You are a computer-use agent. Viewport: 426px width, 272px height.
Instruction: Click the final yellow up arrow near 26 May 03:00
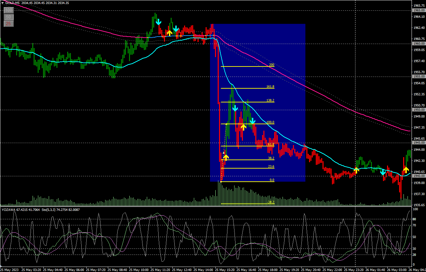click(406, 170)
